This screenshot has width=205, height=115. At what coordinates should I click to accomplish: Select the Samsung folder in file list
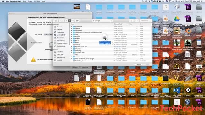(x=111, y=51)
